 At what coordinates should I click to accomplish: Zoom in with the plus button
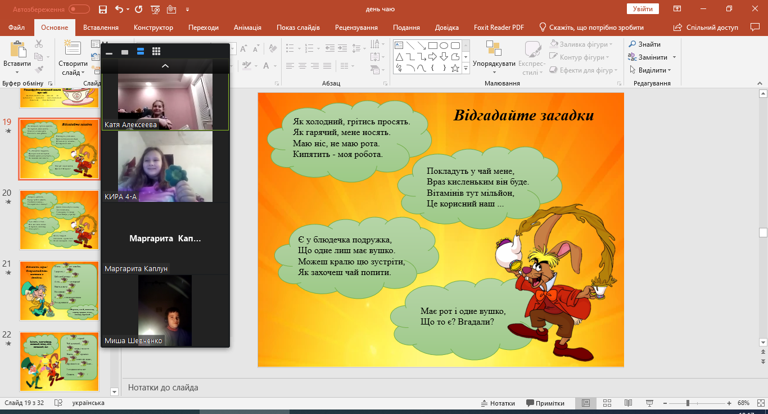729,403
